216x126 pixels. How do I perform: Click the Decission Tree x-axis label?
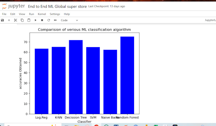pyautogui.click(x=76, y=117)
